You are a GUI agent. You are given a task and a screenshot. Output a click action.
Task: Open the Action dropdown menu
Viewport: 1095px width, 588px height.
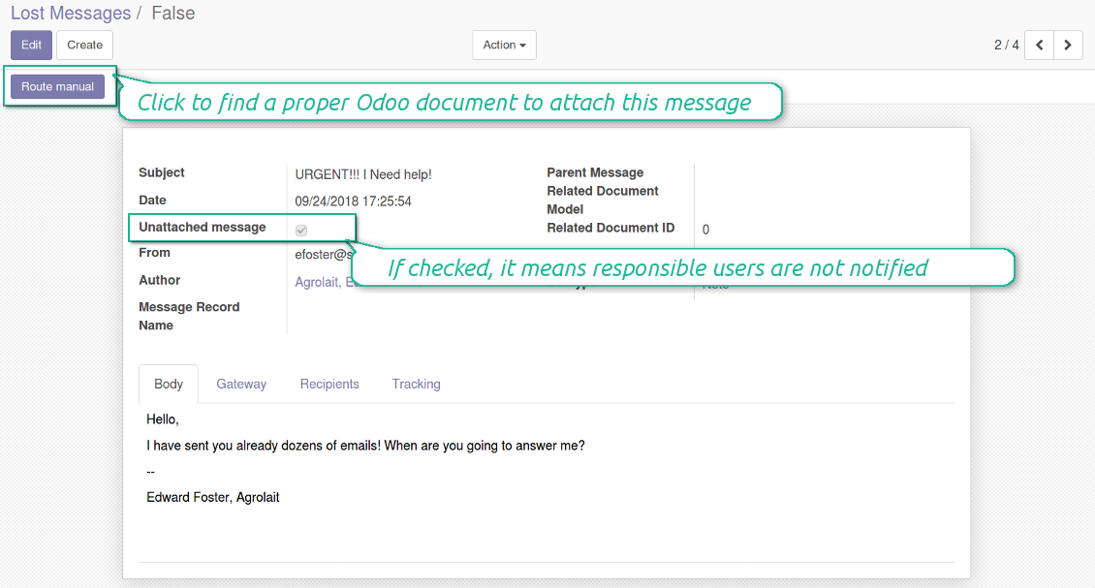(x=504, y=45)
